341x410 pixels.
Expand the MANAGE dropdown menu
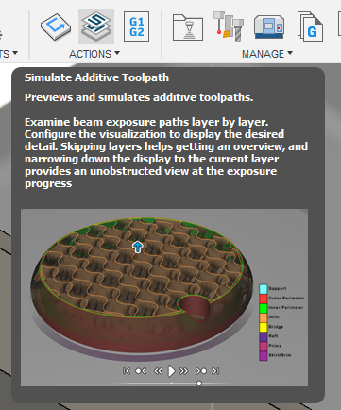[267, 54]
